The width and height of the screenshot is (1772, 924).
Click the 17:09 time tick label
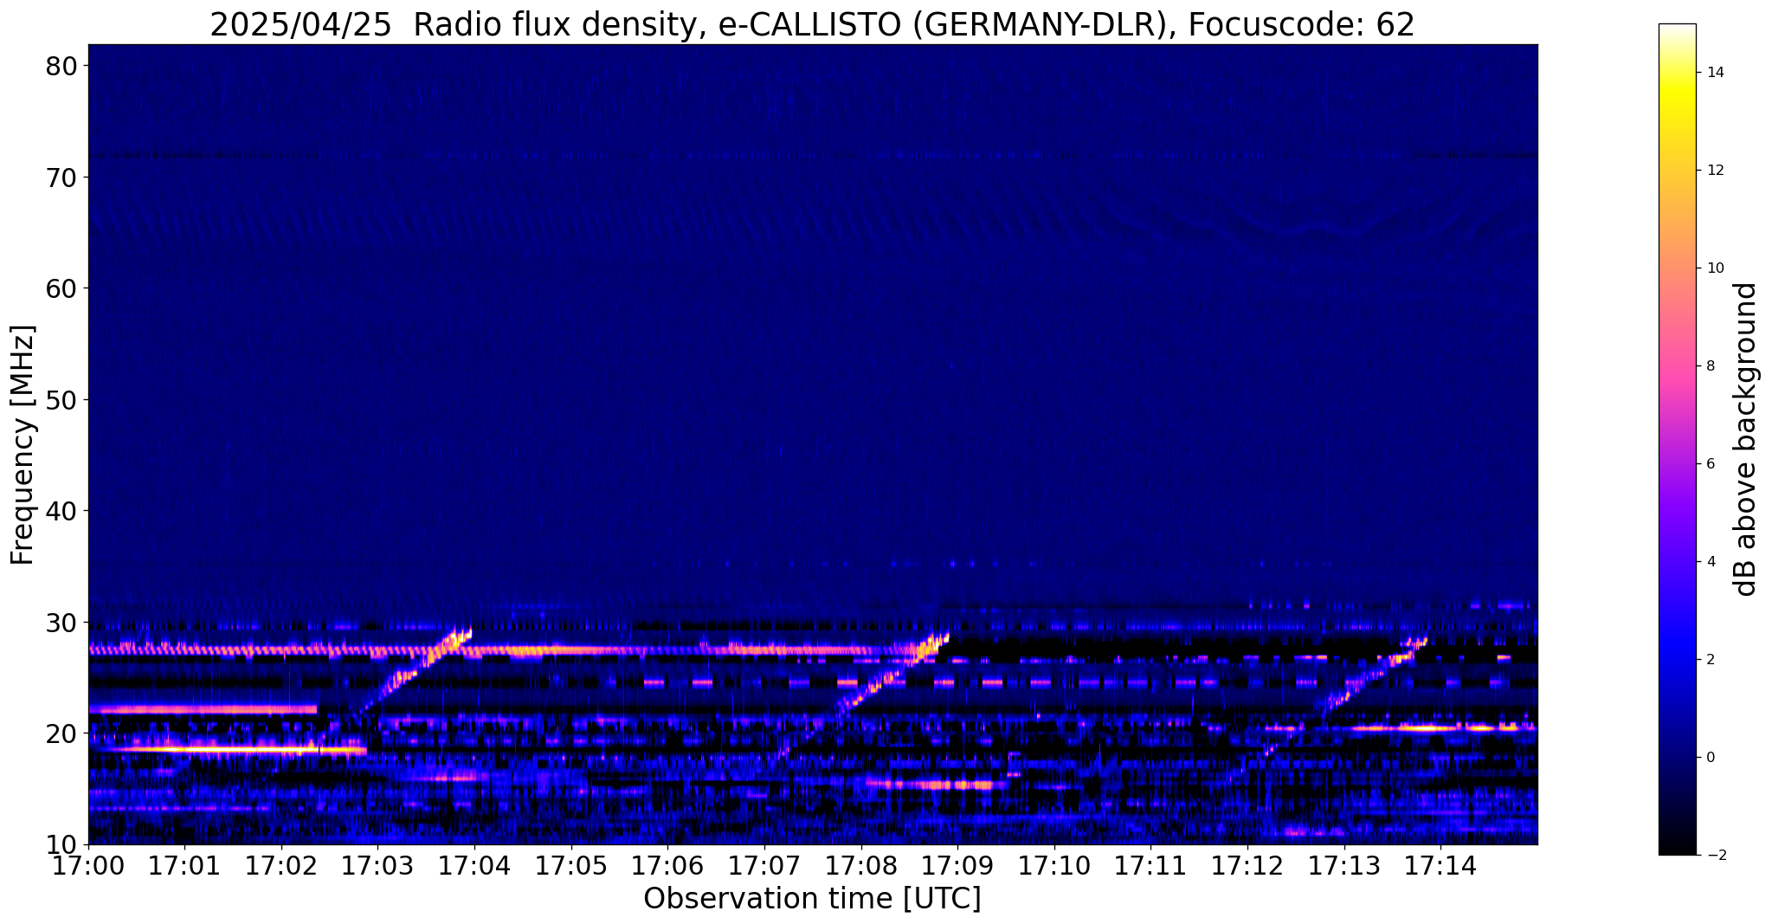tap(957, 865)
